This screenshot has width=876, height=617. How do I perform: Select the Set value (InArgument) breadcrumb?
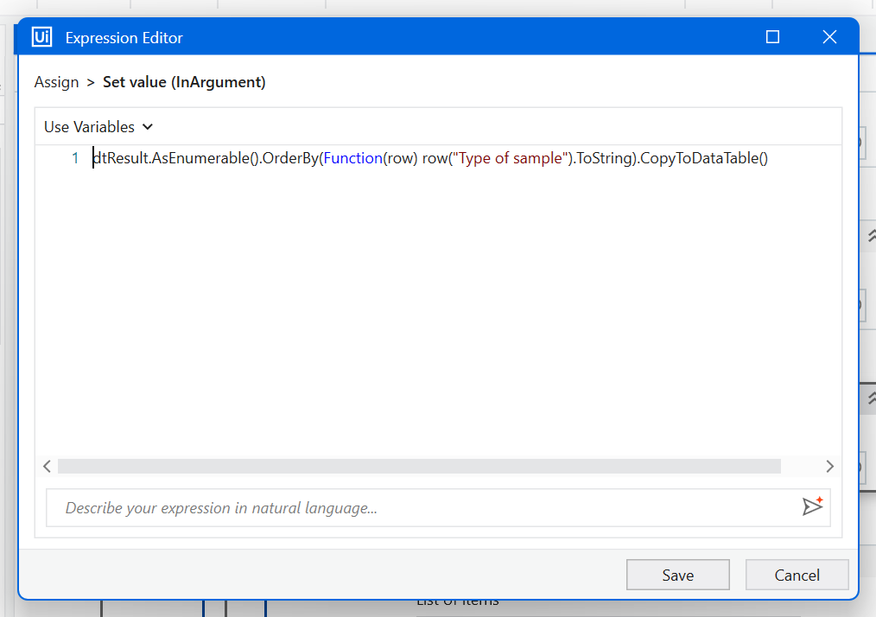[x=184, y=82]
